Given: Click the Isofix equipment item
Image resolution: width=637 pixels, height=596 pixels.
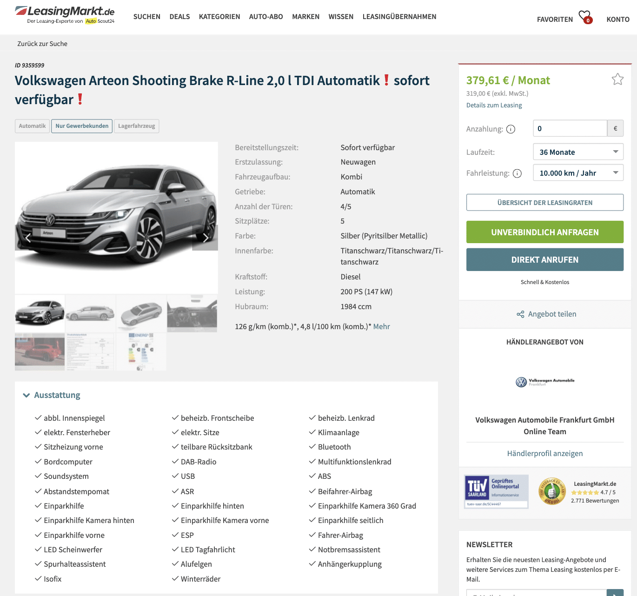Looking at the screenshot, I should [53, 579].
